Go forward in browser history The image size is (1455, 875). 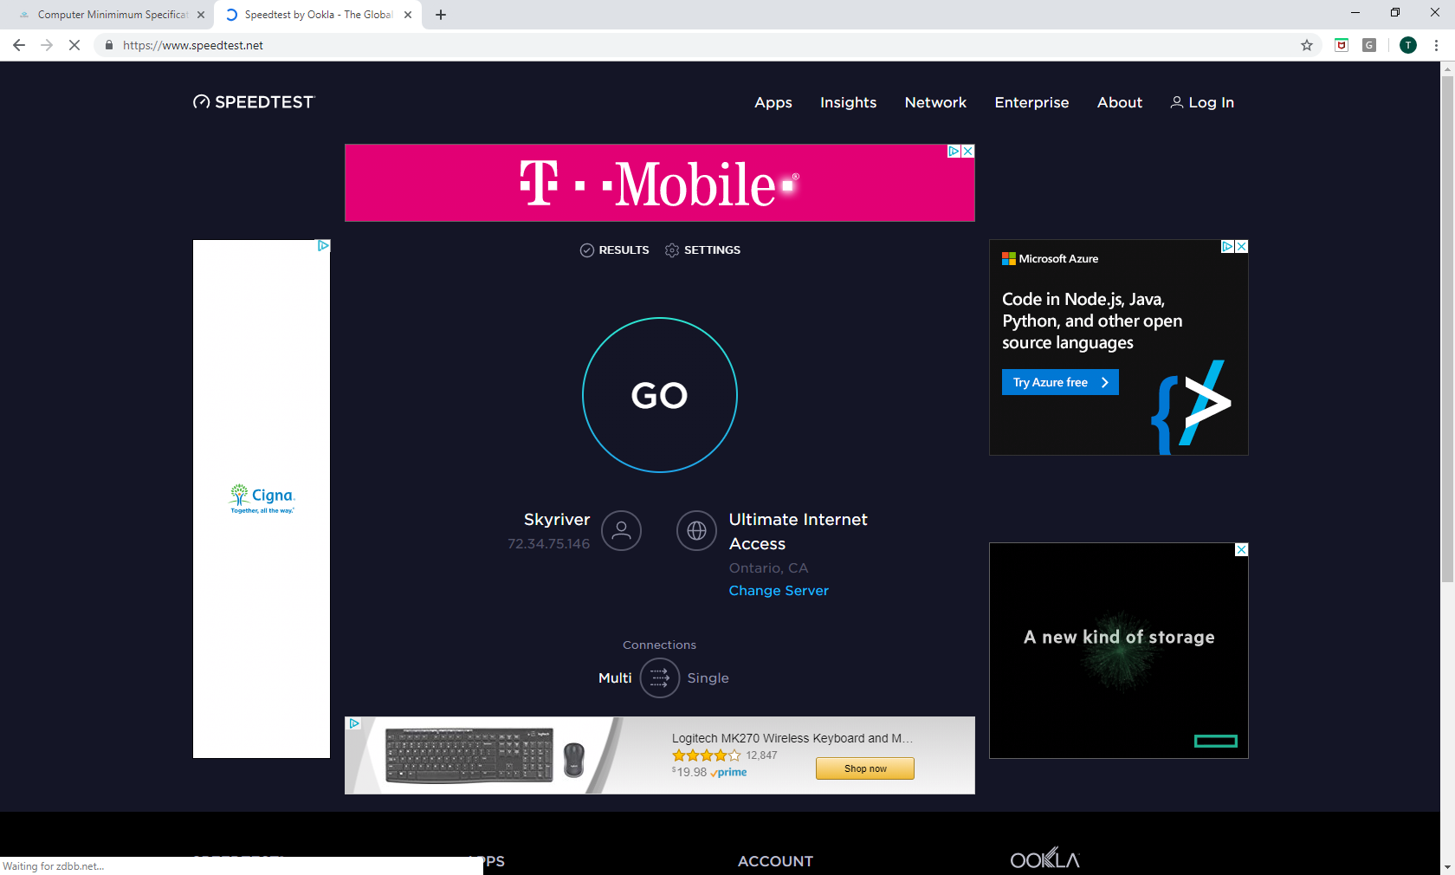(x=47, y=45)
